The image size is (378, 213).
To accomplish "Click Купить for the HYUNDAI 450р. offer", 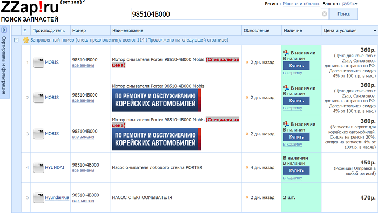I will (x=296, y=170).
